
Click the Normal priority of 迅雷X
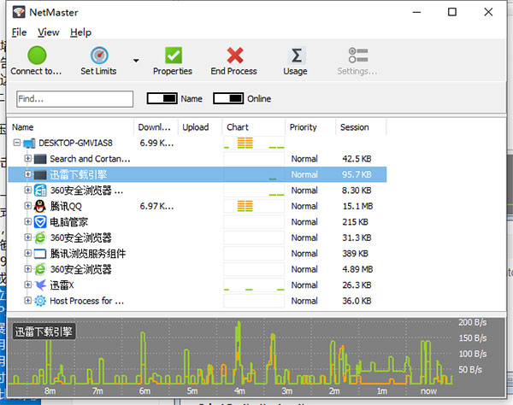304,285
